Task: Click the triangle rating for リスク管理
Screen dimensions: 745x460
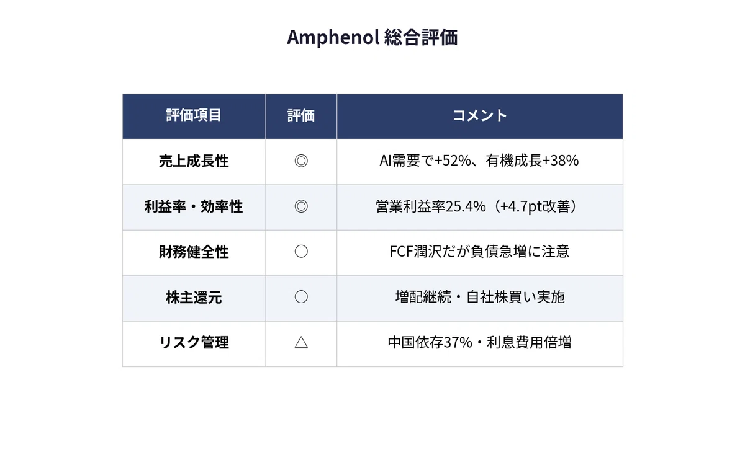Action: point(301,342)
